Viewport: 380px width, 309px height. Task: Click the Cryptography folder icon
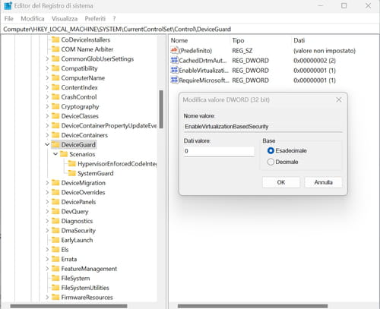pos(55,106)
